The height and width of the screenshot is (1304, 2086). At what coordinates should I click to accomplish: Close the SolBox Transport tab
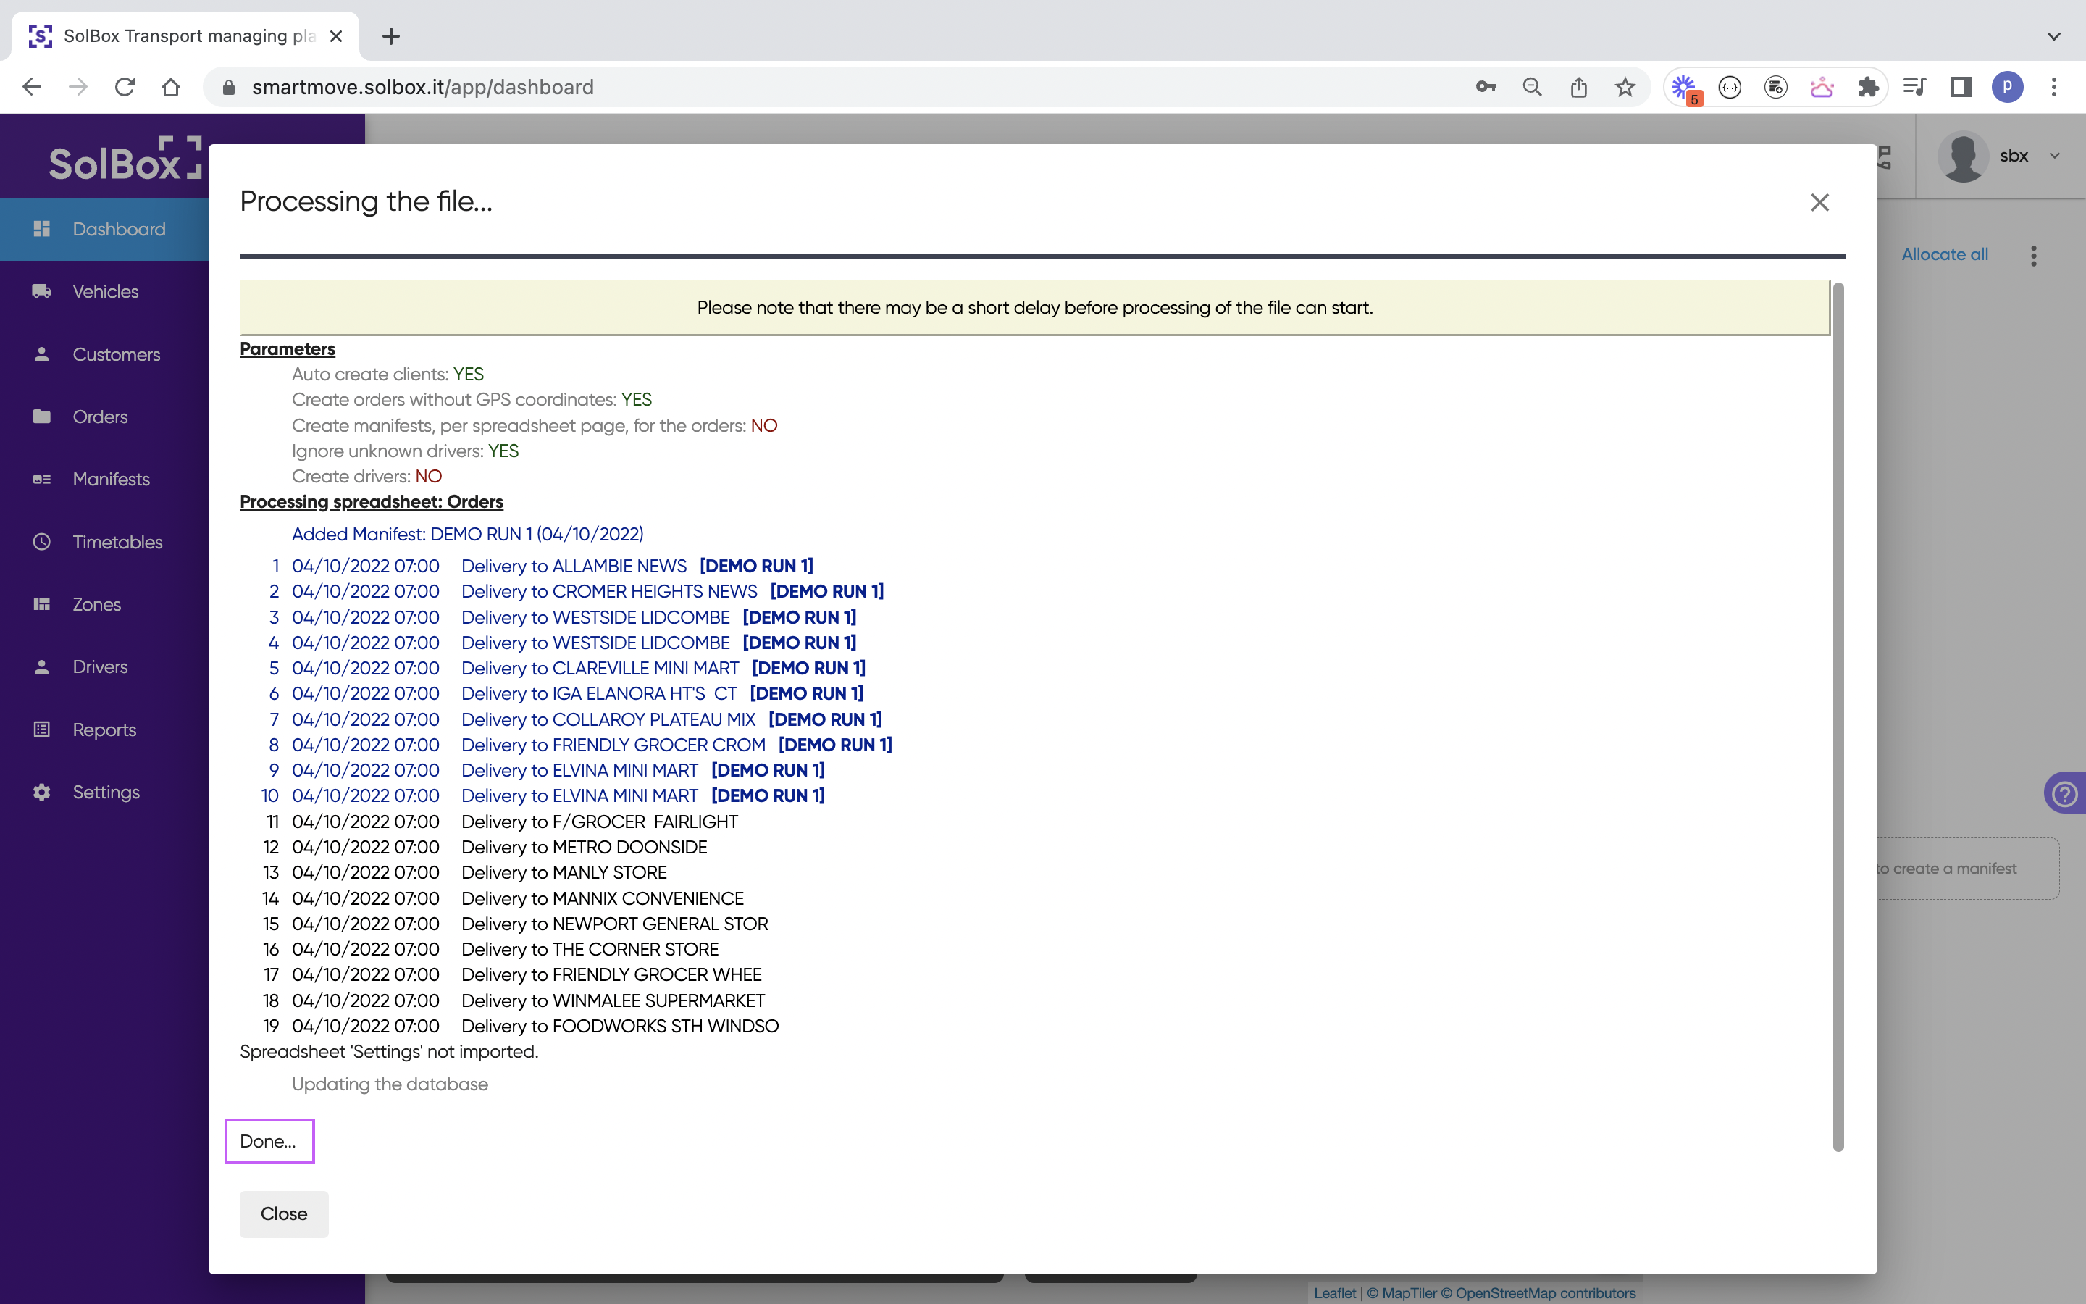[x=336, y=36]
